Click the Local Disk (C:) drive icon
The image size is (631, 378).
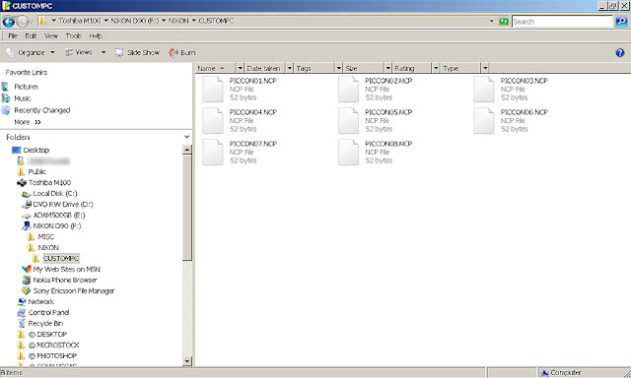click(27, 194)
